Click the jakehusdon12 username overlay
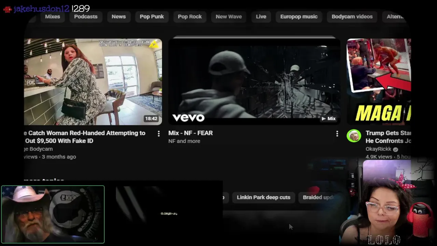 41,9
